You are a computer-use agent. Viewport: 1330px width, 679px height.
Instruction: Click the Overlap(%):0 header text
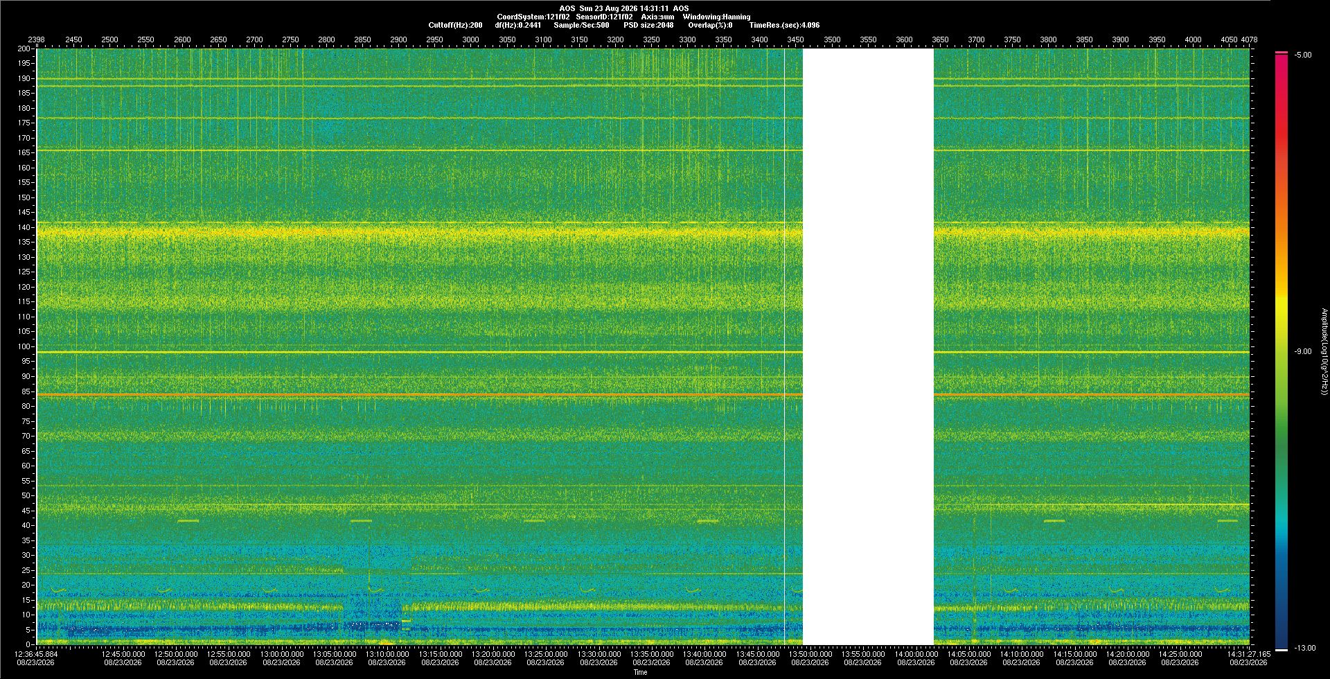point(710,25)
